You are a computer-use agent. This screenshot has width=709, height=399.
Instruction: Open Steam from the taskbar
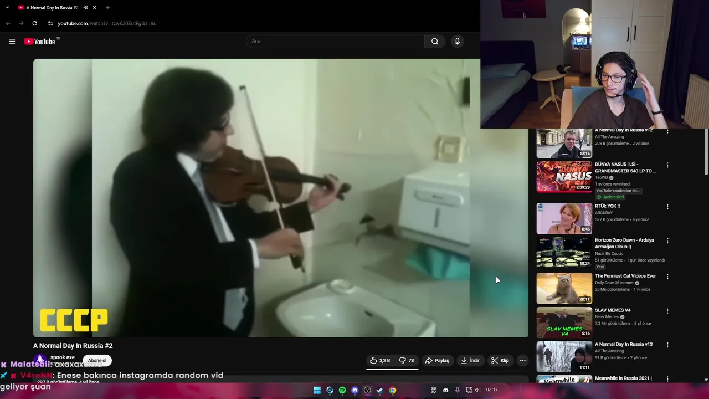379,390
